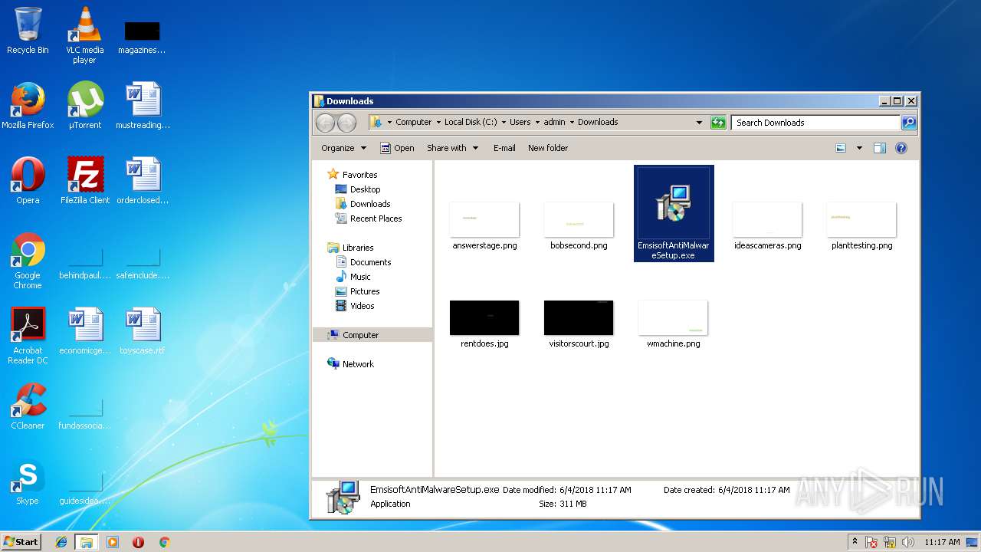This screenshot has width=981, height=552.
Task: Select the ideascameras.png file
Action: tap(767, 225)
